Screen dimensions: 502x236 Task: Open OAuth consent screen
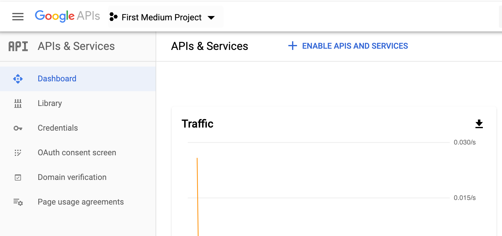[x=78, y=153]
